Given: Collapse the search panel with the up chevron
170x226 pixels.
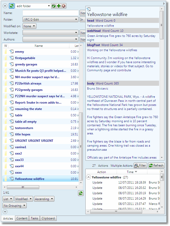Looking at the screenshot, I should coord(5,6).
